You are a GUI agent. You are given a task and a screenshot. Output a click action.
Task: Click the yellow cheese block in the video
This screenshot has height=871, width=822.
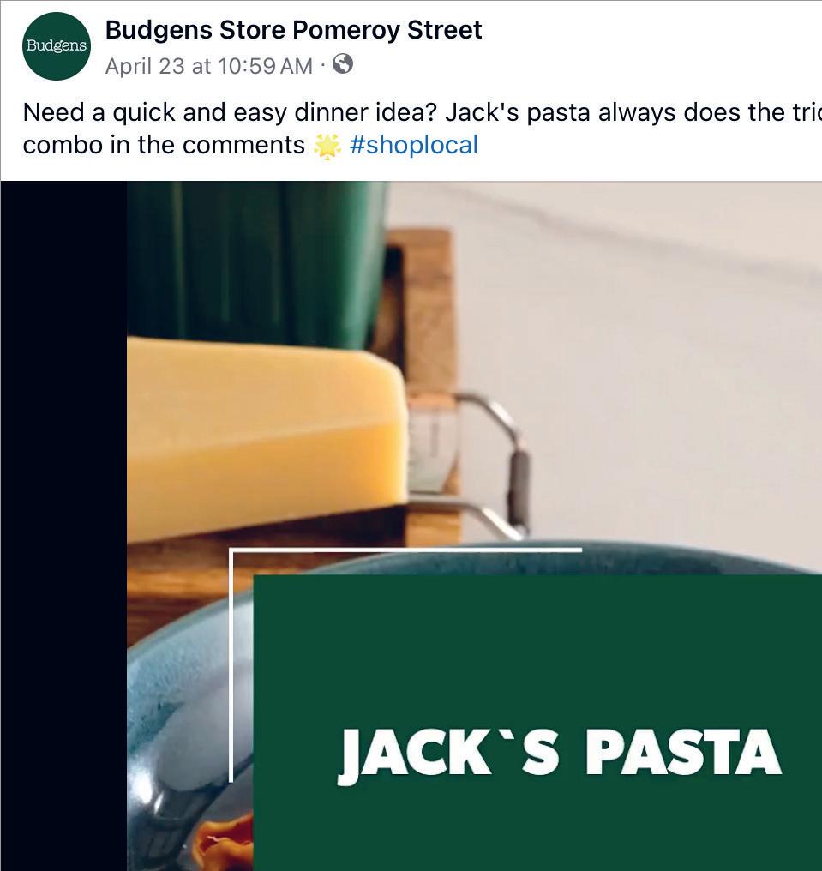(267, 439)
